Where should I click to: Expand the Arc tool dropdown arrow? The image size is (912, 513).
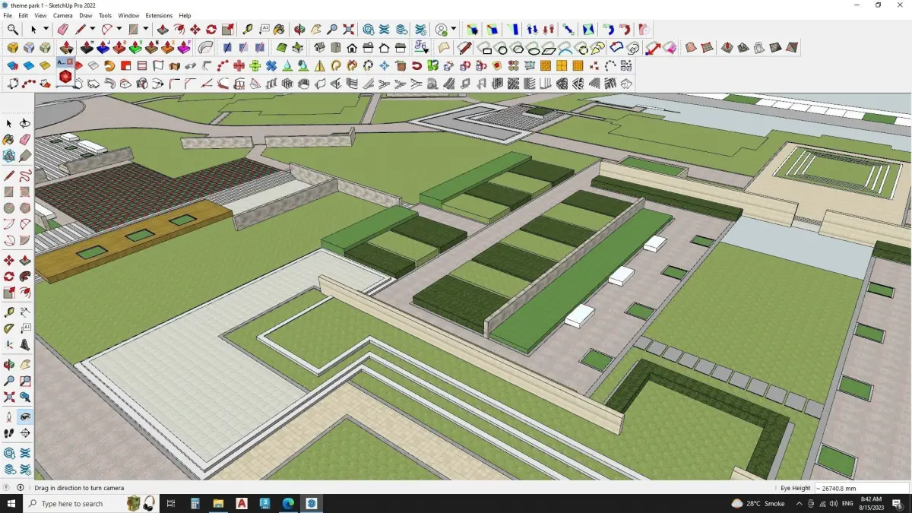tap(119, 30)
